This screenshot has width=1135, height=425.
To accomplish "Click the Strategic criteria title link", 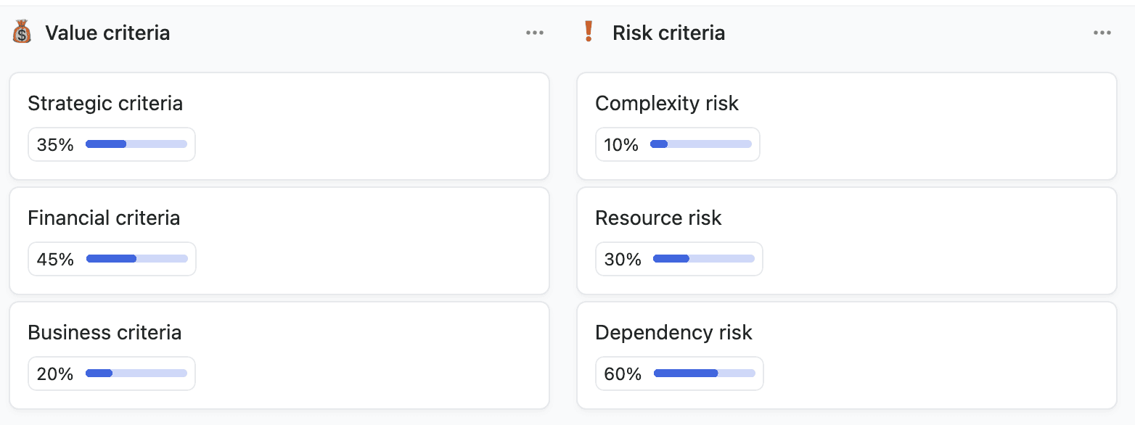I will click(x=105, y=103).
